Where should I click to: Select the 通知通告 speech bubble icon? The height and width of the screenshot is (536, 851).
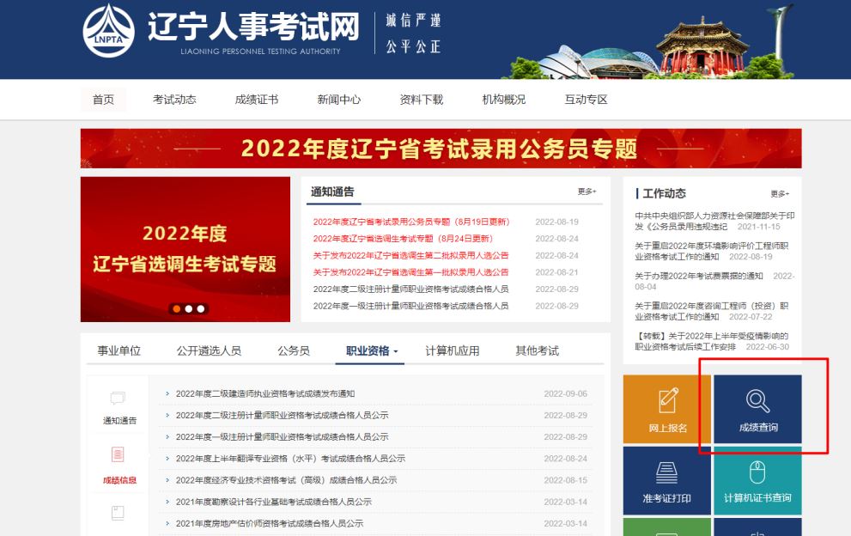(x=119, y=399)
